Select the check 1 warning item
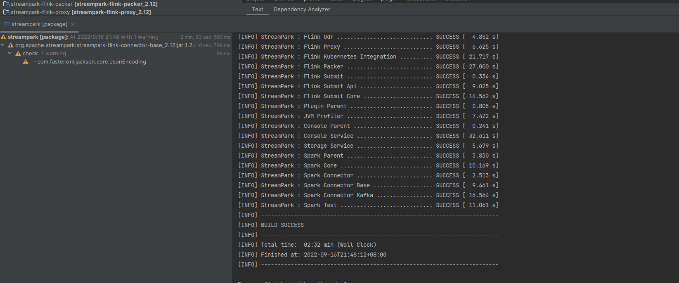The height and width of the screenshot is (283, 679). tap(44, 54)
